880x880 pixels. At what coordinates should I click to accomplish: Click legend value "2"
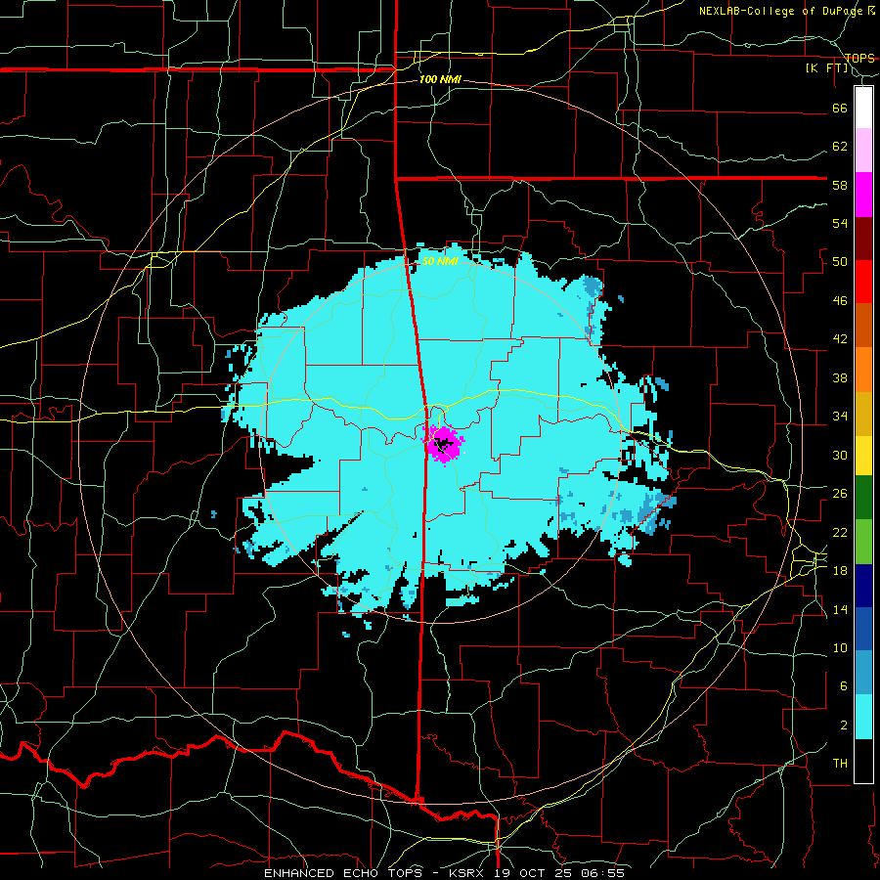(844, 726)
